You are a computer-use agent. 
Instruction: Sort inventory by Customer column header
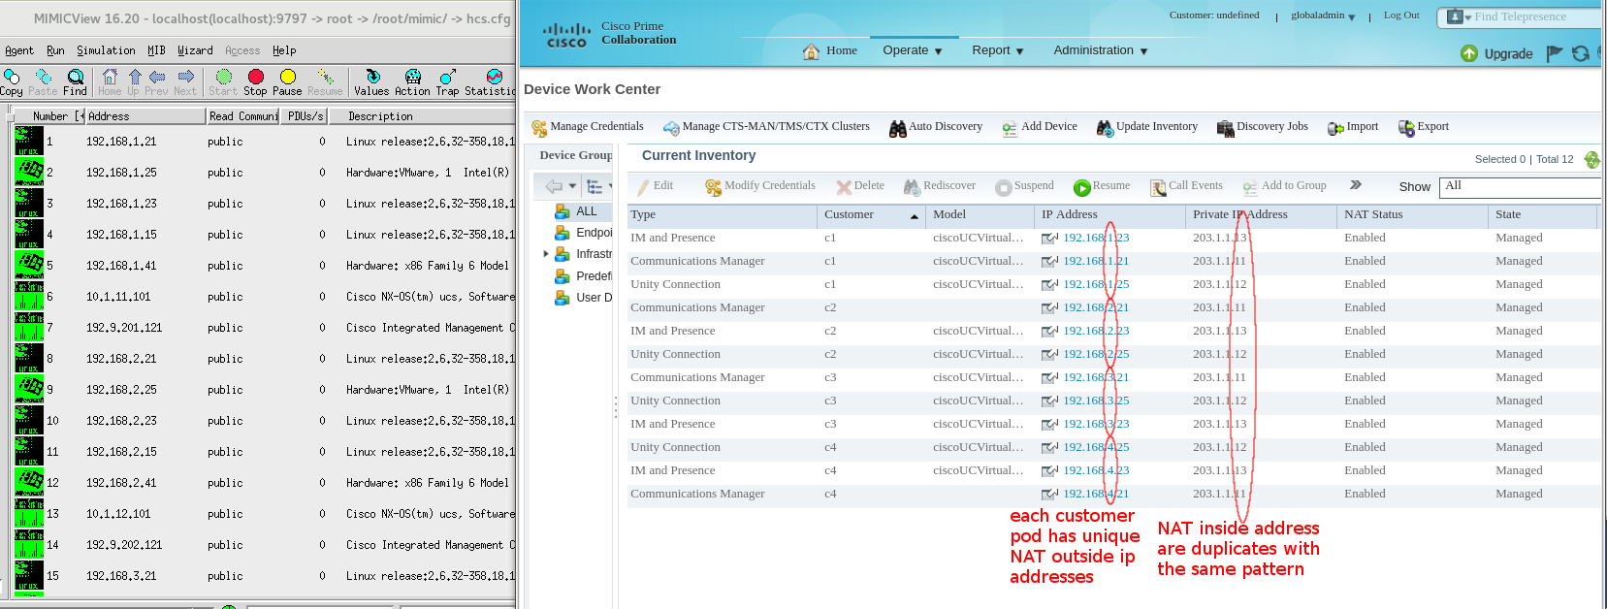click(x=871, y=215)
